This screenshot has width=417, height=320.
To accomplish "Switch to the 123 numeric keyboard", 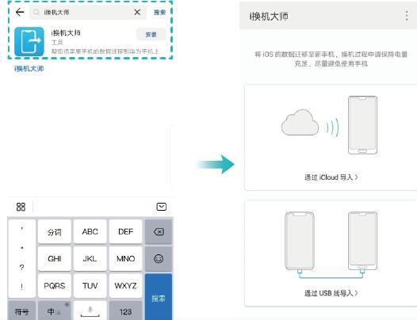I will 125,310.
